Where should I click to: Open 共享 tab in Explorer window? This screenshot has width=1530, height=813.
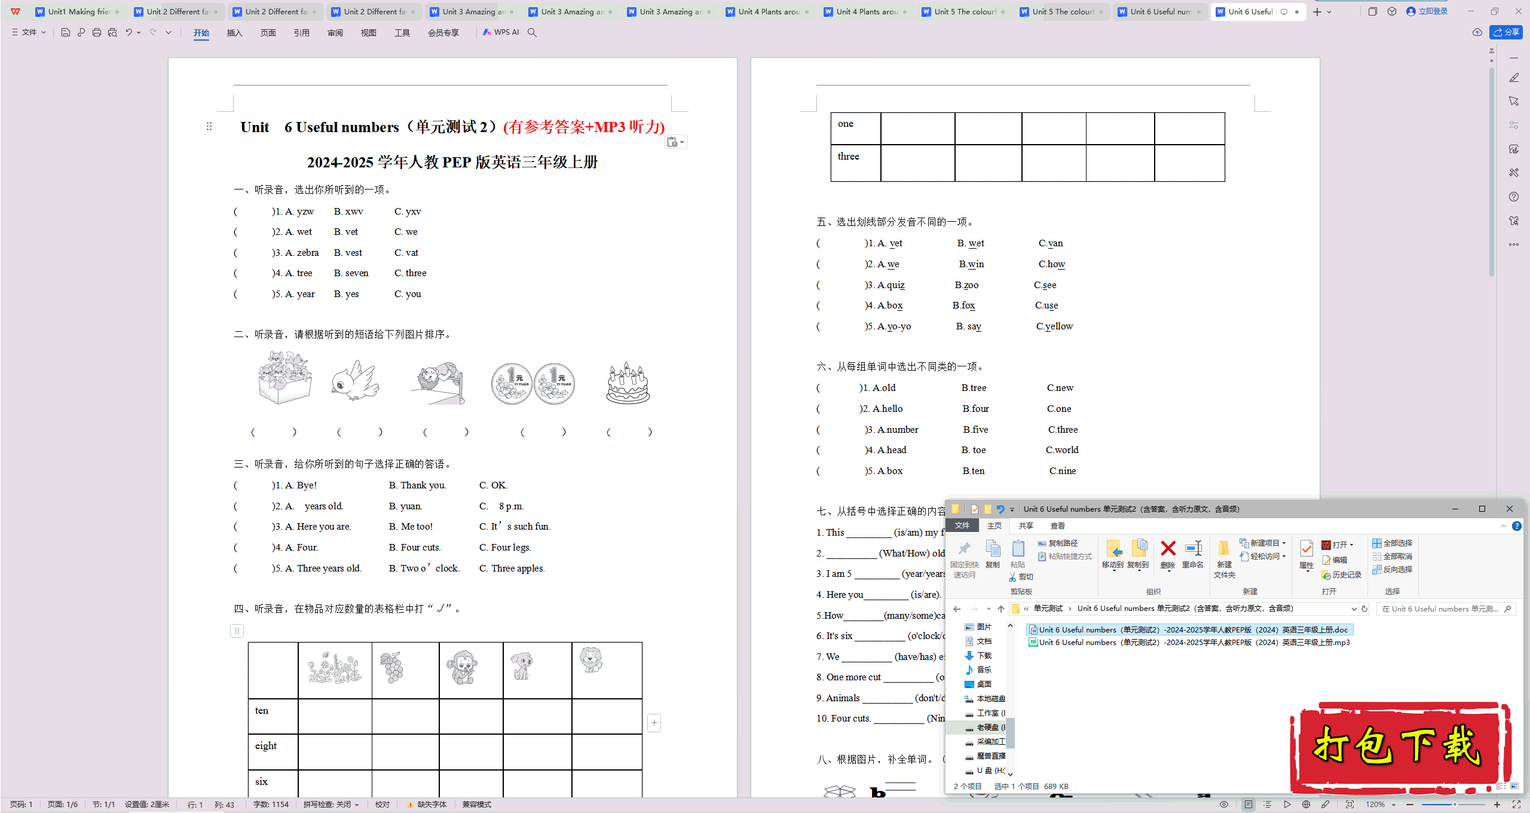[1026, 526]
